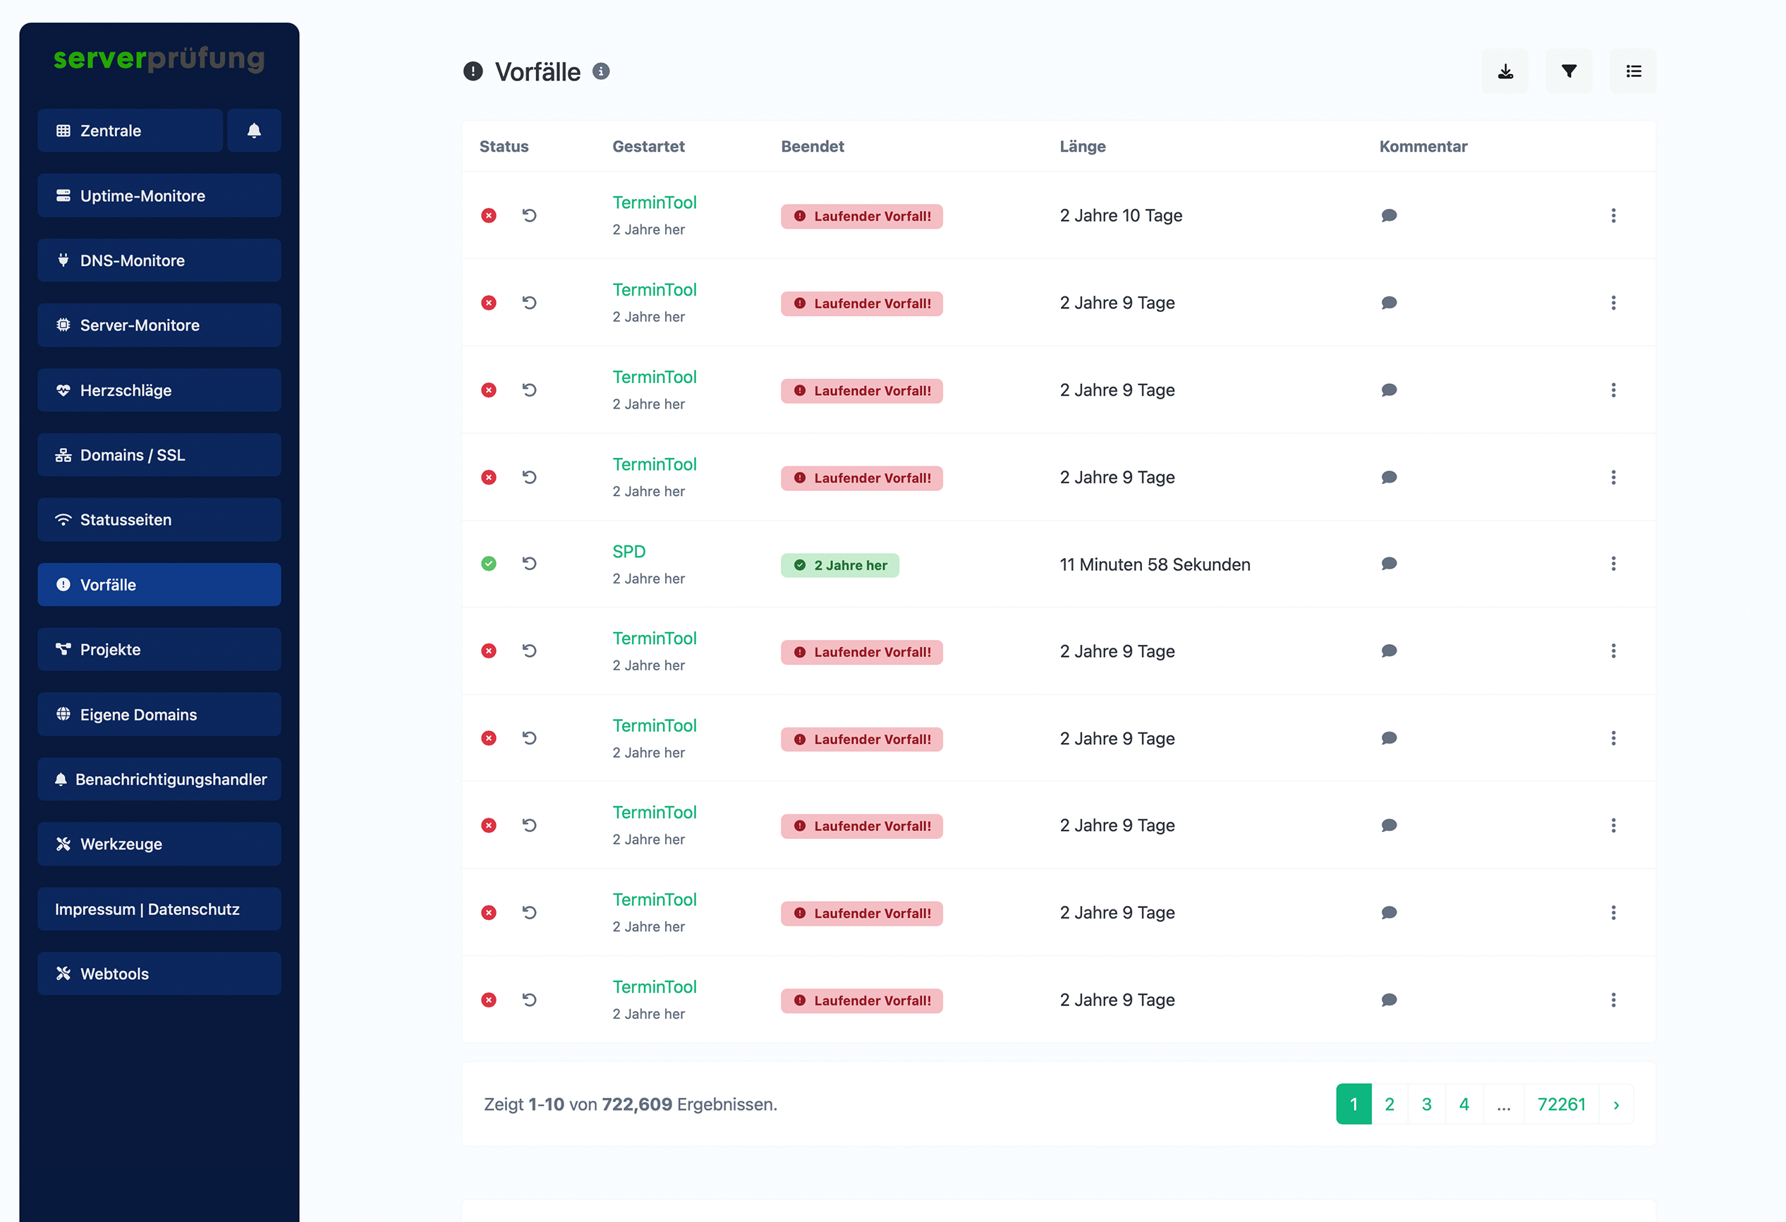Go to page 2 of the results
The height and width of the screenshot is (1222, 1786).
coord(1390,1103)
